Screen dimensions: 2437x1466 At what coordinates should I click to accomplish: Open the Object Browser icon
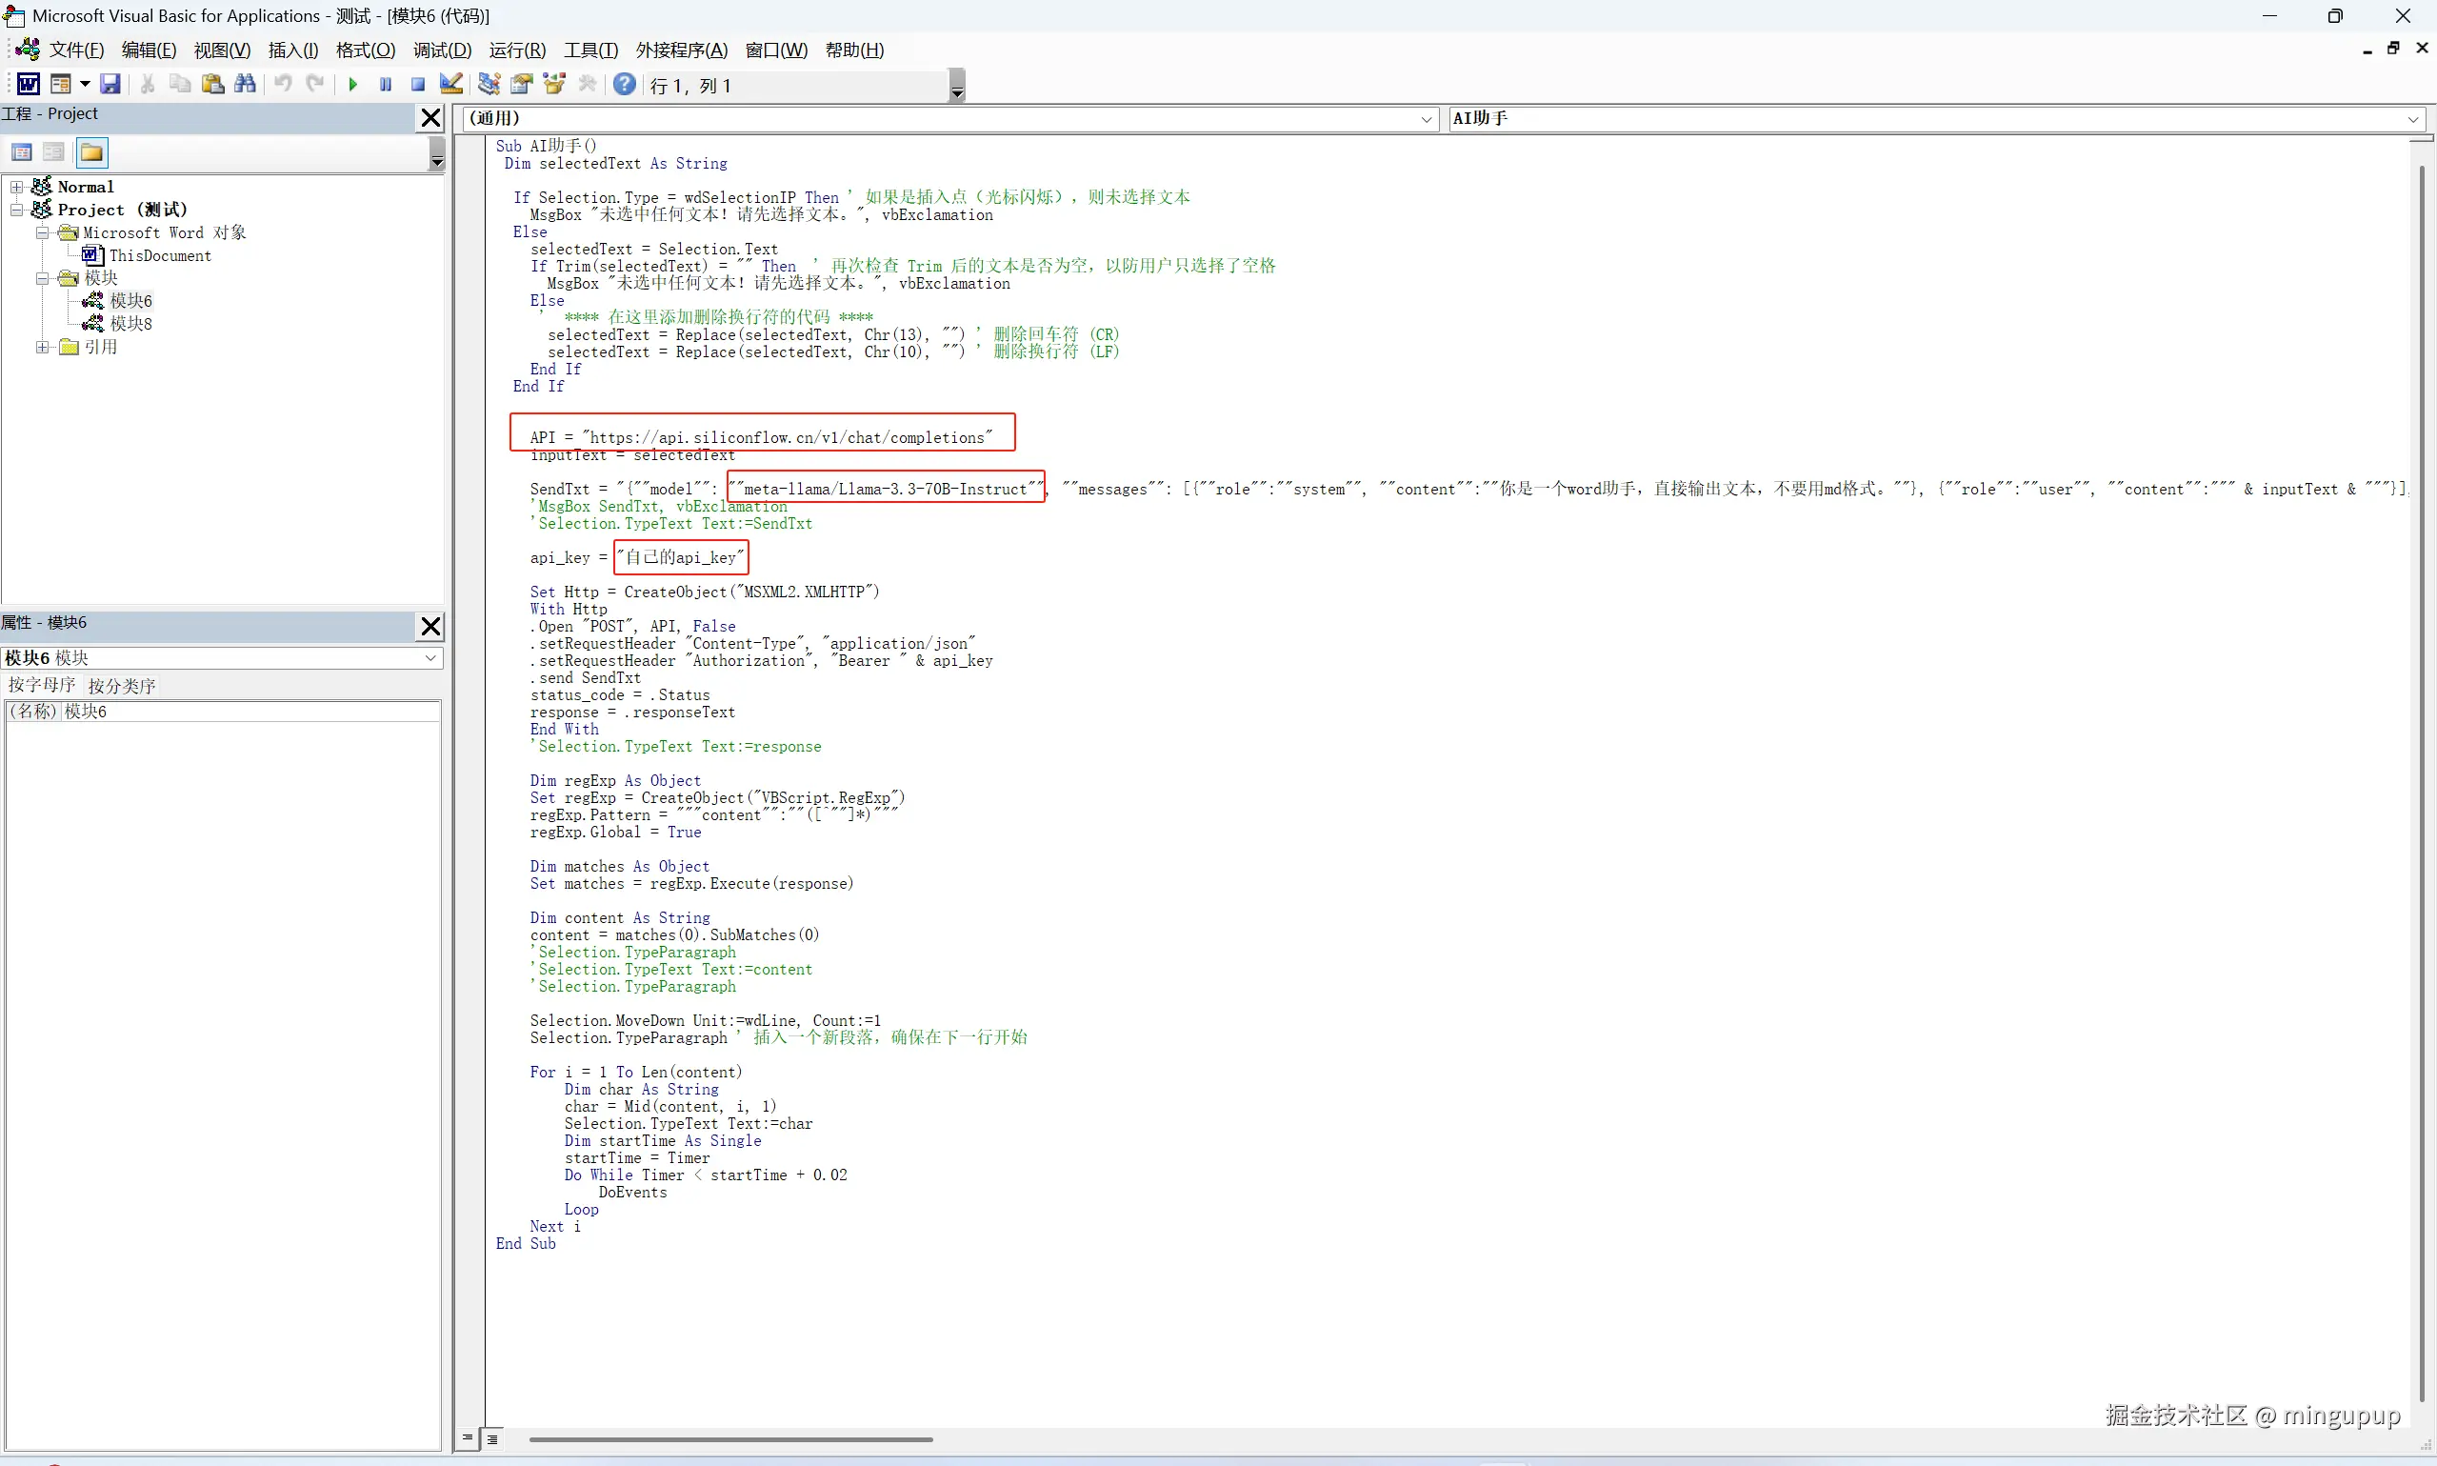(554, 85)
